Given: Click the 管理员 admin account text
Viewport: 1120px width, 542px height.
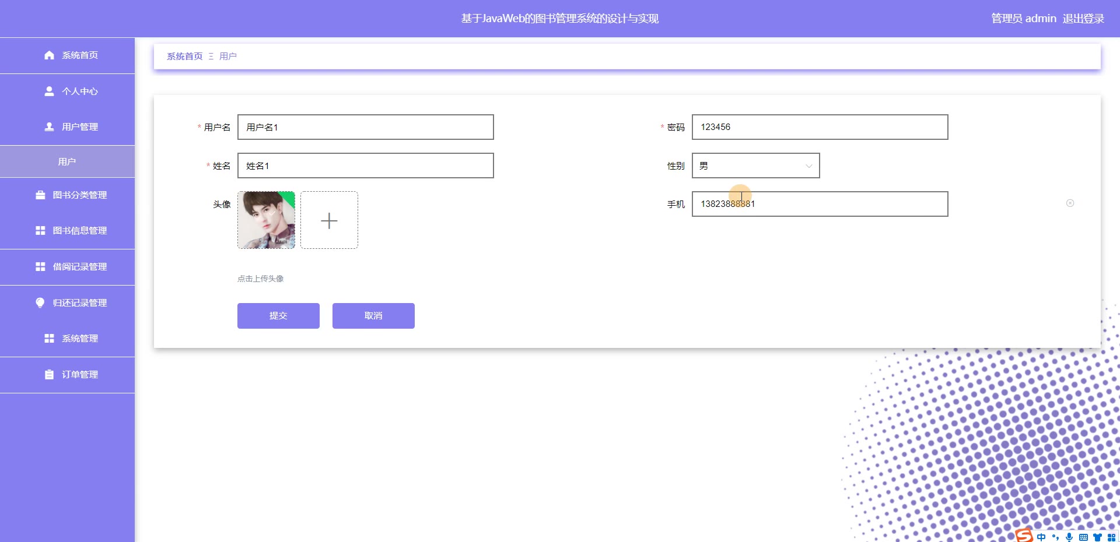Looking at the screenshot, I should (x=1024, y=19).
